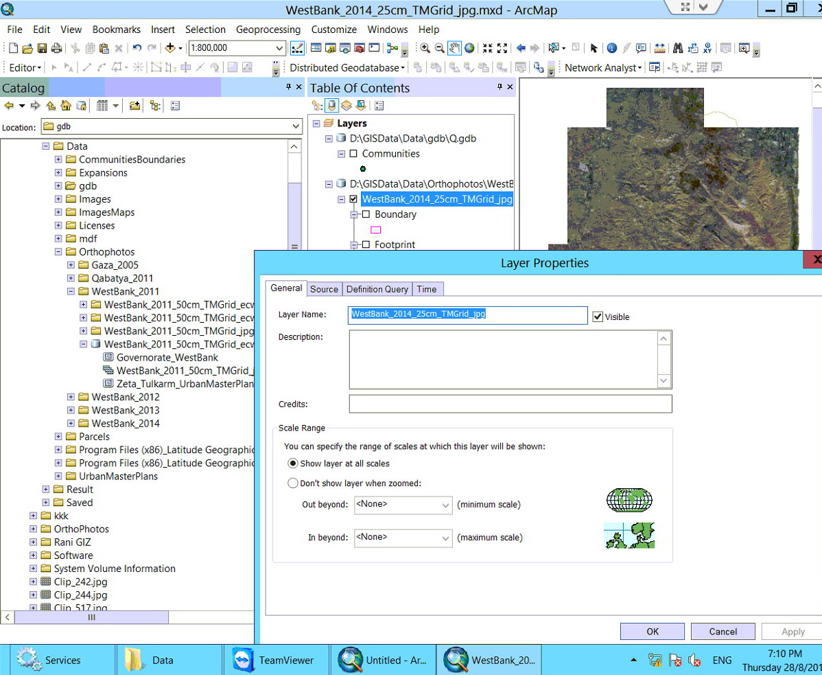Collapse the Orthophotos folder in Catalog
This screenshot has height=675, width=822.
58,252
